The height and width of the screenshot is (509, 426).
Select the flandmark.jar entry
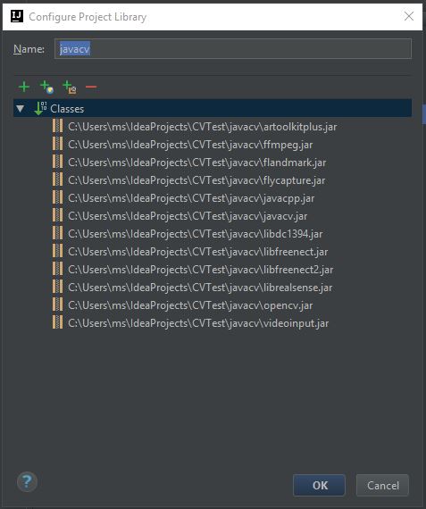tap(197, 162)
